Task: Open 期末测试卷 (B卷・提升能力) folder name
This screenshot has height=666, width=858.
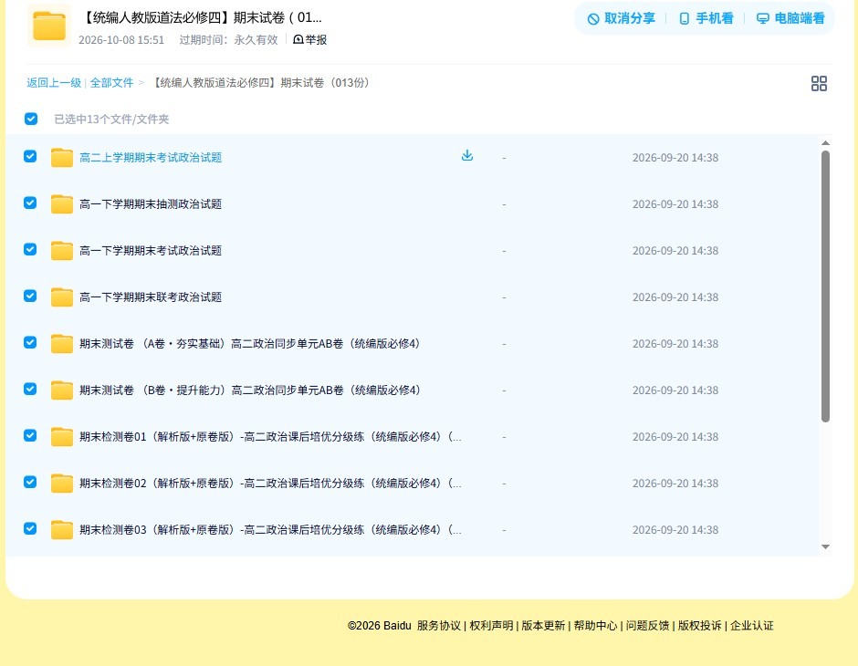Action: coord(249,390)
